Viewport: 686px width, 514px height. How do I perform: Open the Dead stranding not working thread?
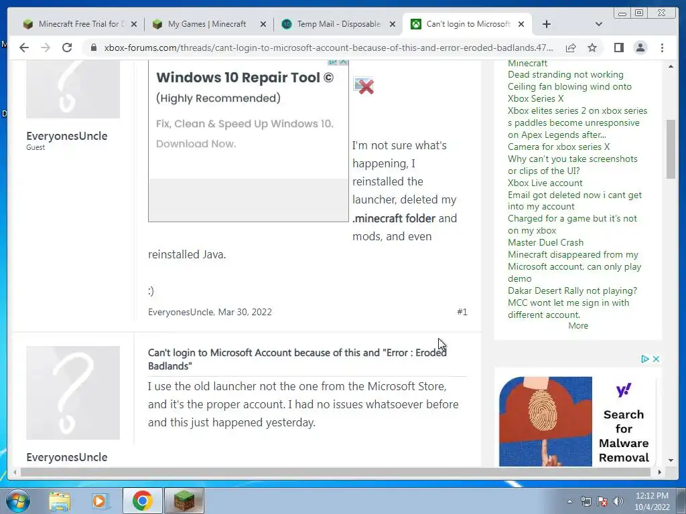pyautogui.click(x=565, y=75)
